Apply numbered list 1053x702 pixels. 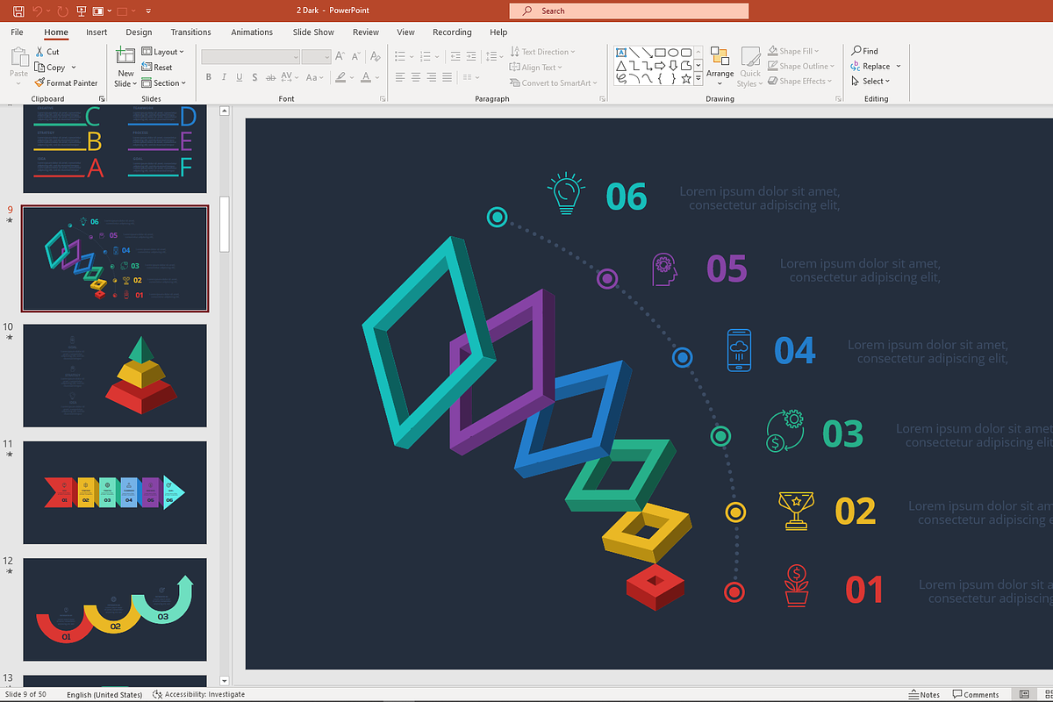(x=426, y=54)
